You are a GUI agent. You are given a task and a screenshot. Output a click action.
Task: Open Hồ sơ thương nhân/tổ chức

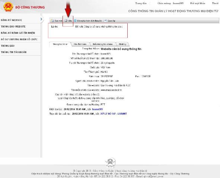(19, 39)
